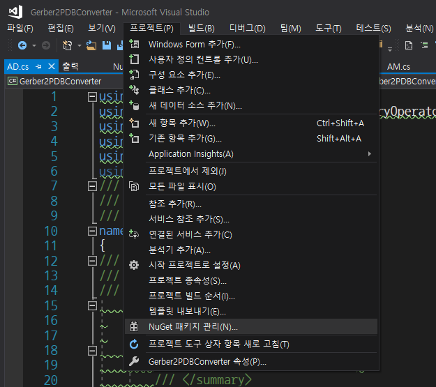Click the open file folder toolbar icon
The height and width of the screenshot is (387, 436).
click(91, 45)
